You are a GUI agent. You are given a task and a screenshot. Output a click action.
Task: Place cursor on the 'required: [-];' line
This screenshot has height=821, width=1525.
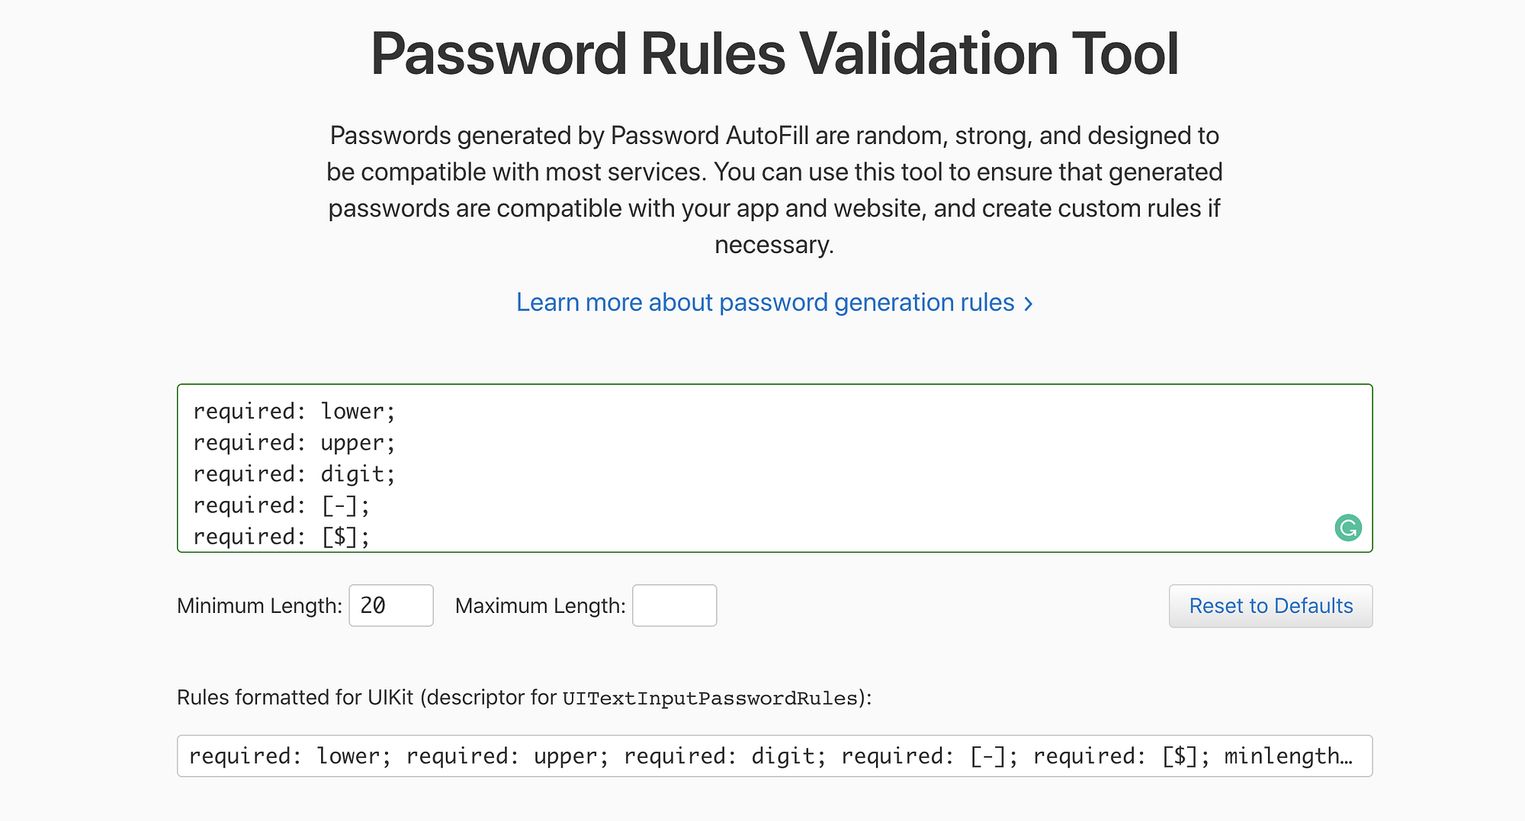point(281,505)
